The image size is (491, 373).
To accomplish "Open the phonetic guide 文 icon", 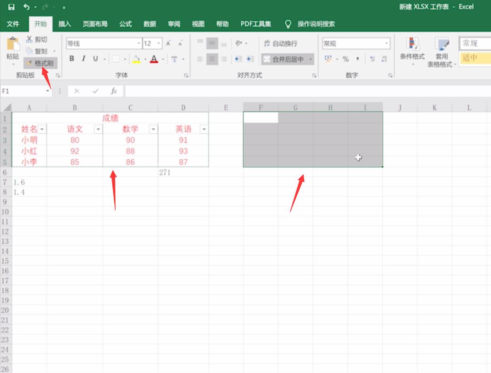I will [x=174, y=59].
